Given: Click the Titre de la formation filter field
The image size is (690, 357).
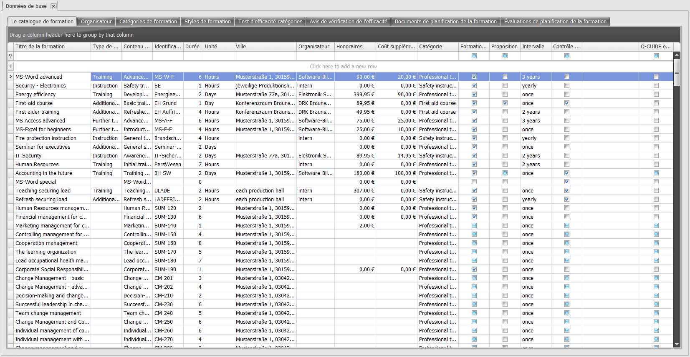Looking at the screenshot, I should click(x=52, y=56).
